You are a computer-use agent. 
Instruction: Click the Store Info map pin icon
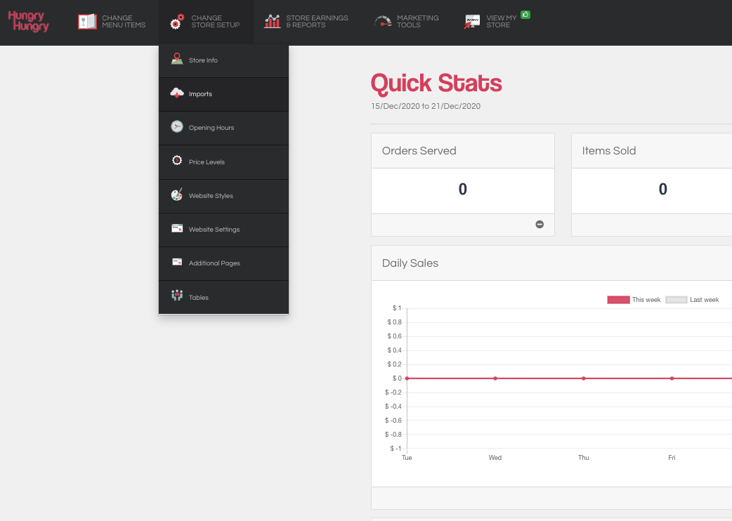[177, 59]
